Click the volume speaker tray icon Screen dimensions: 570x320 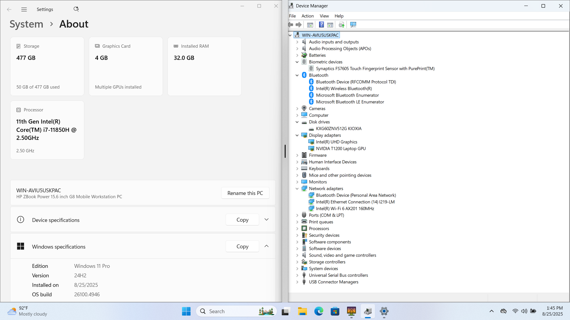(524, 311)
